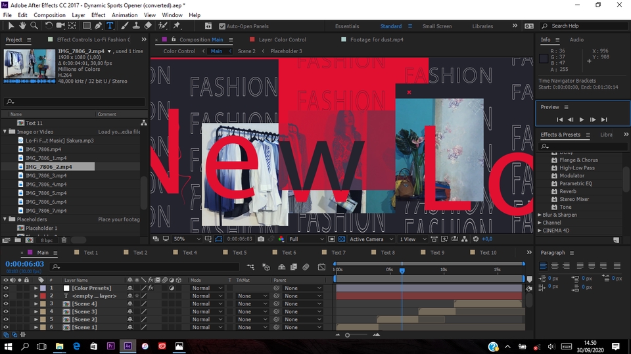Select the Roto Brush tool
The height and width of the screenshot is (354, 631).
tap(162, 26)
